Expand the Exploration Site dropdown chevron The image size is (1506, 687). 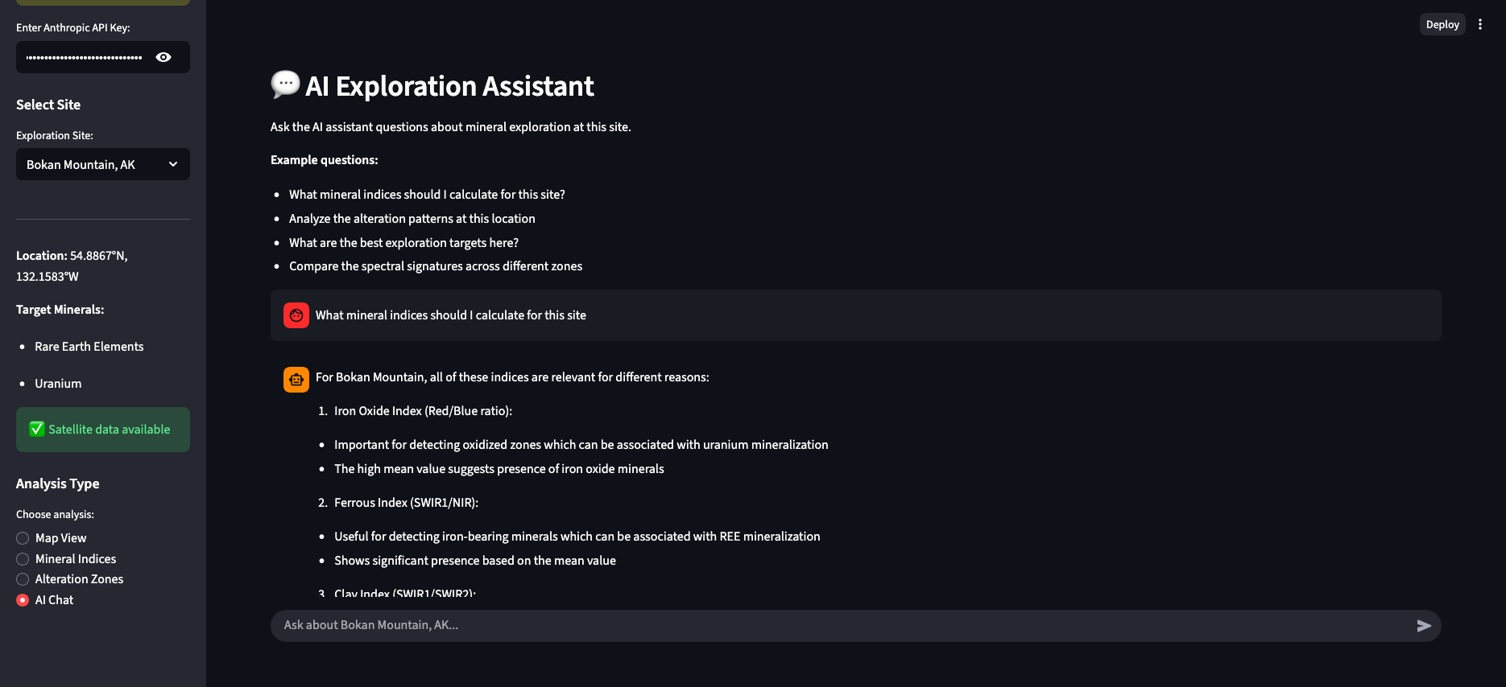click(173, 164)
